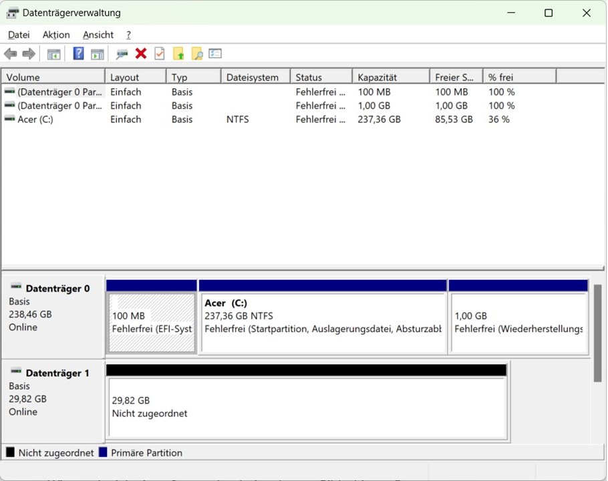Open the ? help menu
This screenshot has width=608, height=481.
point(128,35)
